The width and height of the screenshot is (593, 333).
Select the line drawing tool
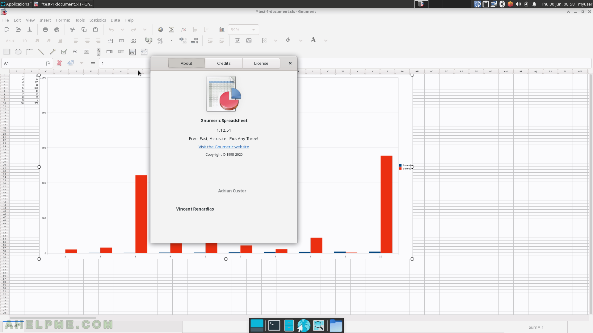tap(41, 52)
